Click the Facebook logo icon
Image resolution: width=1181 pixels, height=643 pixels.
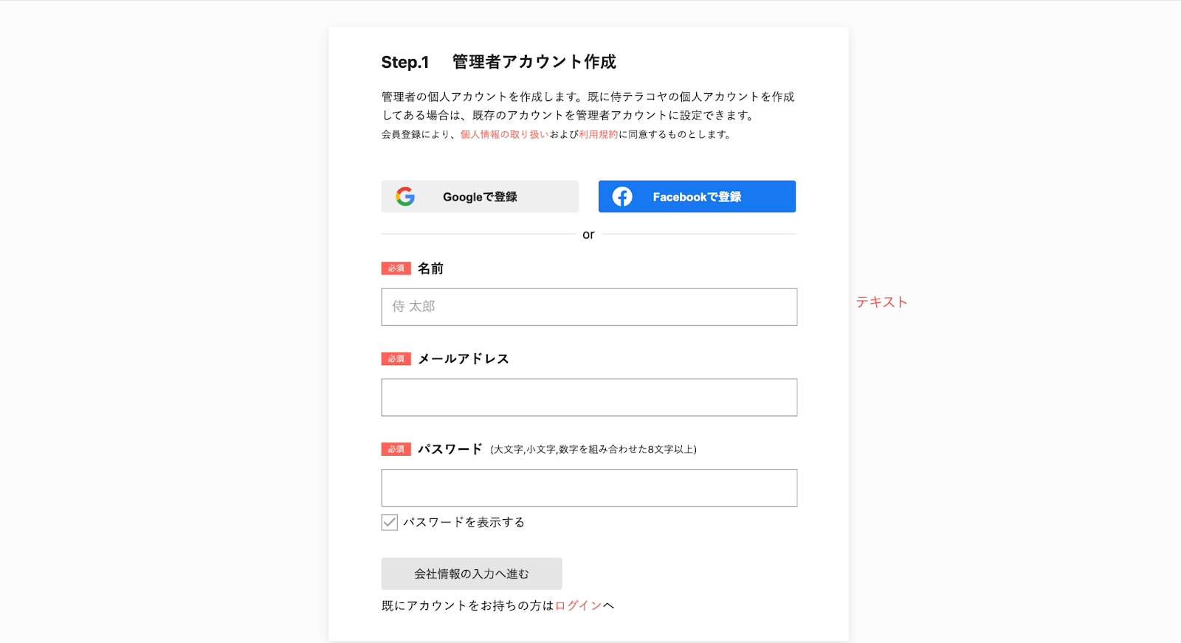[622, 196]
